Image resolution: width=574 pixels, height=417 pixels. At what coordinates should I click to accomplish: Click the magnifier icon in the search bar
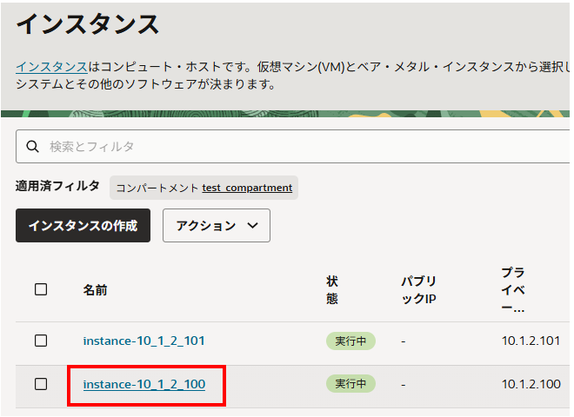click(x=33, y=147)
